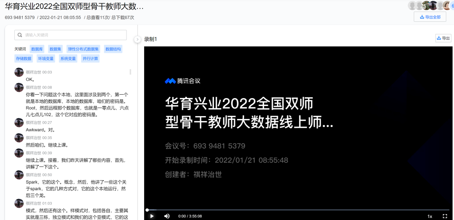454x220 pixels.
Task: Click avatar next to 00:08 transcript entry
Action: pyautogui.click(x=19, y=88)
